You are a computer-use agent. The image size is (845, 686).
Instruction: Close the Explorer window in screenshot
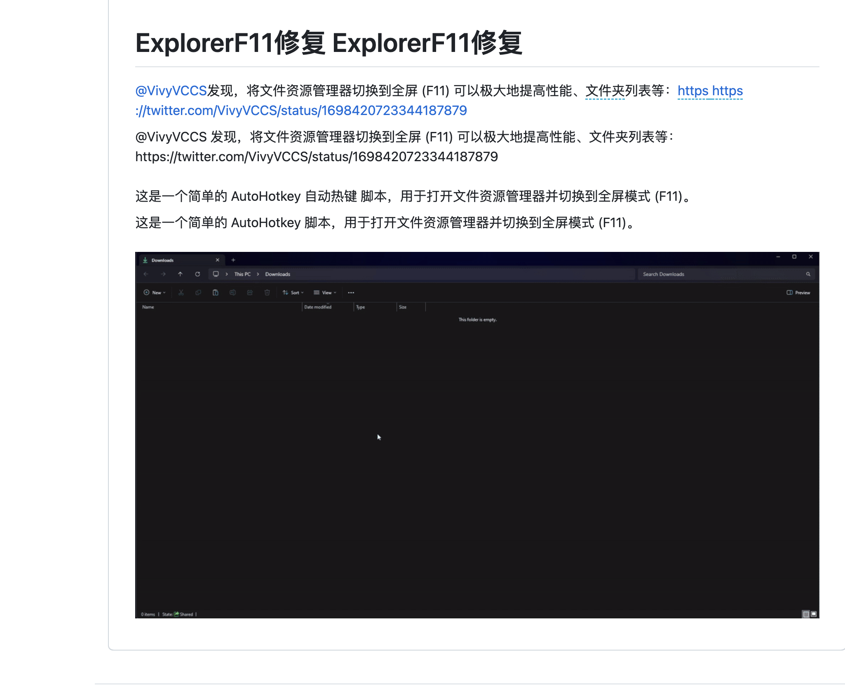[811, 257]
